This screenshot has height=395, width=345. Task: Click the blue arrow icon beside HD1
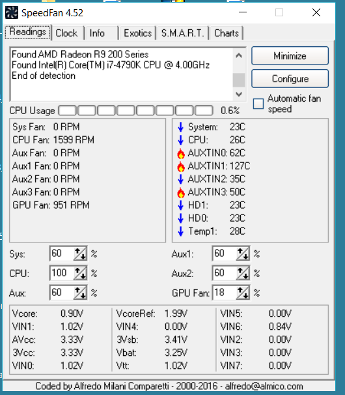pos(181,205)
